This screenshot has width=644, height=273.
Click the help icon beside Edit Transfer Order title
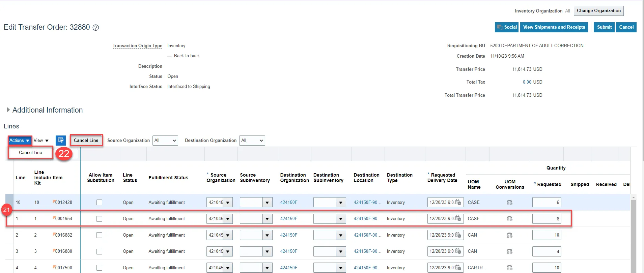click(x=96, y=28)
